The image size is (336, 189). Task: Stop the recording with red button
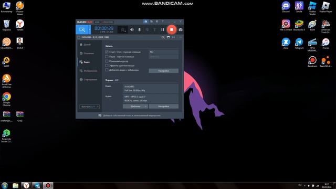click(x=172, y=29)
